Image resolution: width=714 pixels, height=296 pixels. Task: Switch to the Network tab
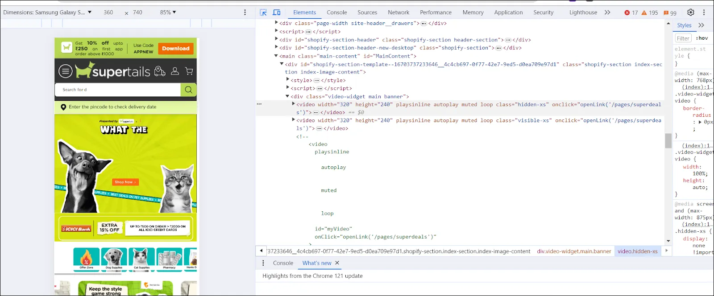click(x=399, y=12)
